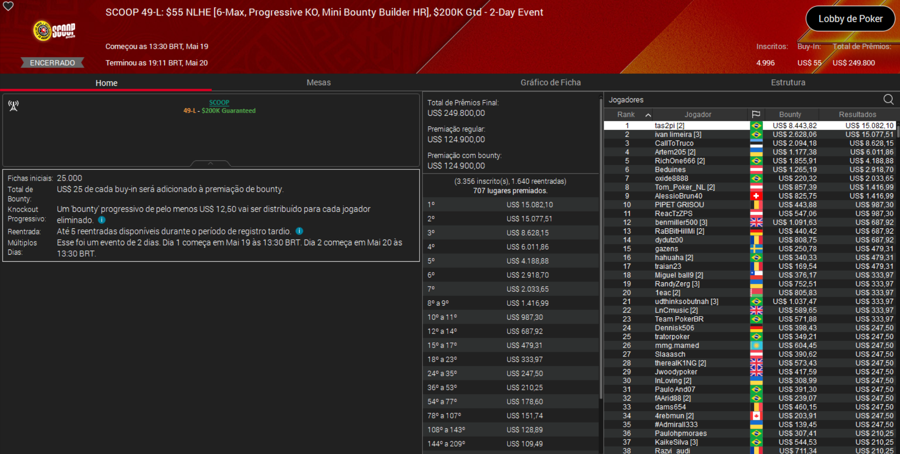Open the SCOOP link in banner
Screen dimensions: 900x454
(219, 102)
